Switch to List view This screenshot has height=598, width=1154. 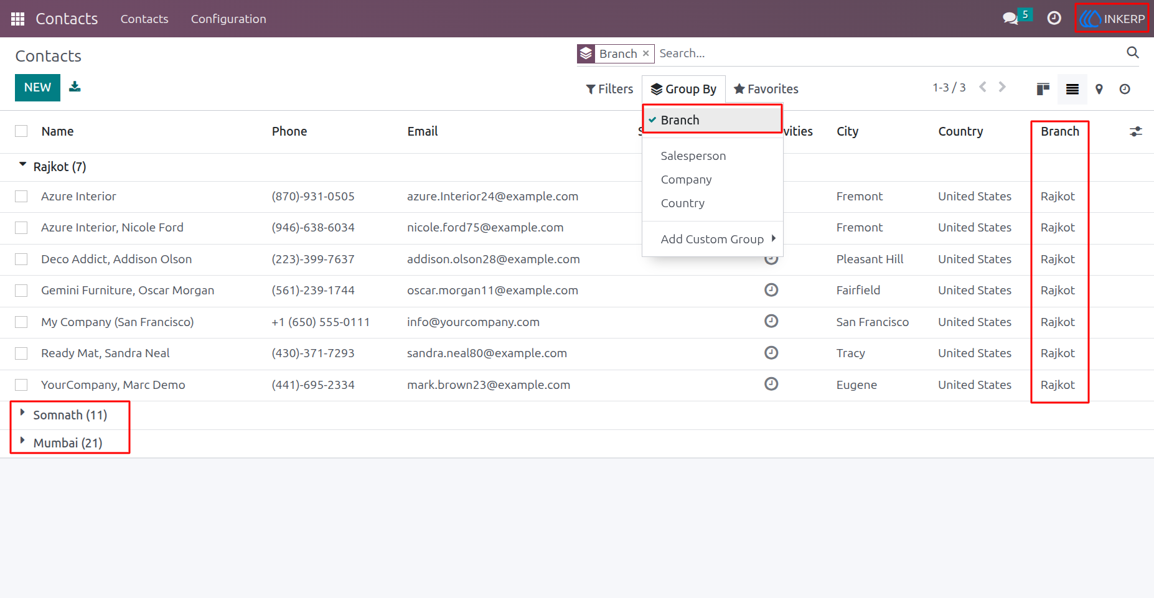click(x=1072, y=89)
